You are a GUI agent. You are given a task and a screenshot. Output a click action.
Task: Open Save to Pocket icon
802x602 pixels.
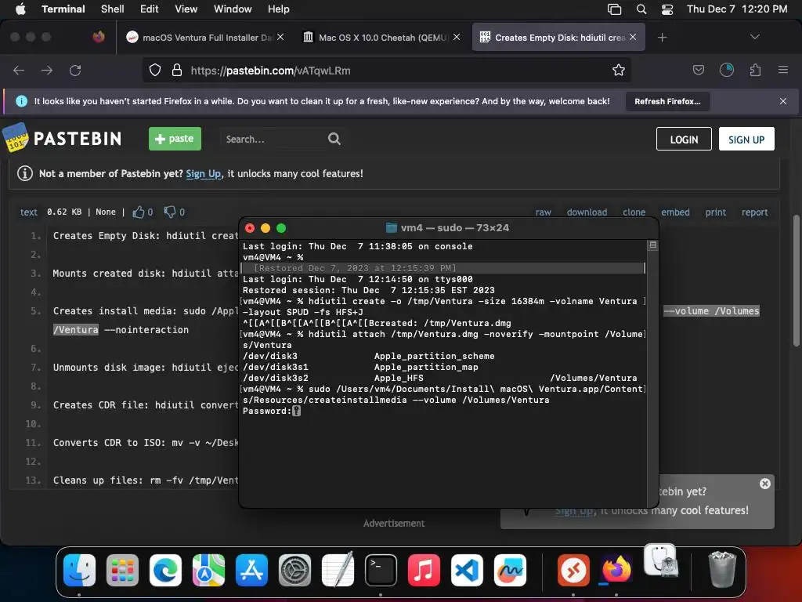[699, 70]
